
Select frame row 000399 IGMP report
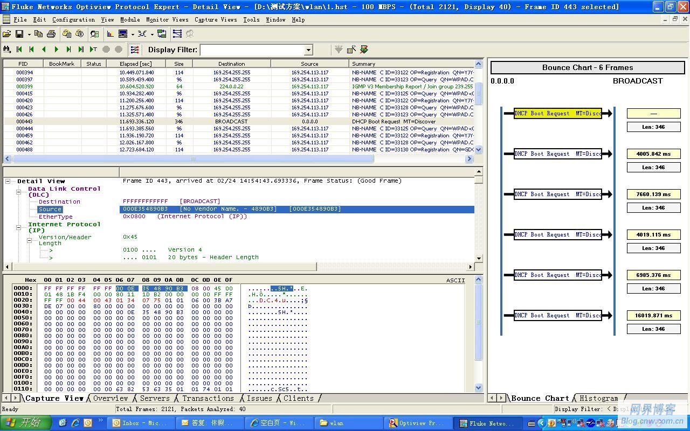(239, 86)
